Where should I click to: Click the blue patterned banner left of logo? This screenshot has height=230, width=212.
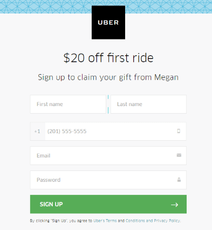point(46,6)
